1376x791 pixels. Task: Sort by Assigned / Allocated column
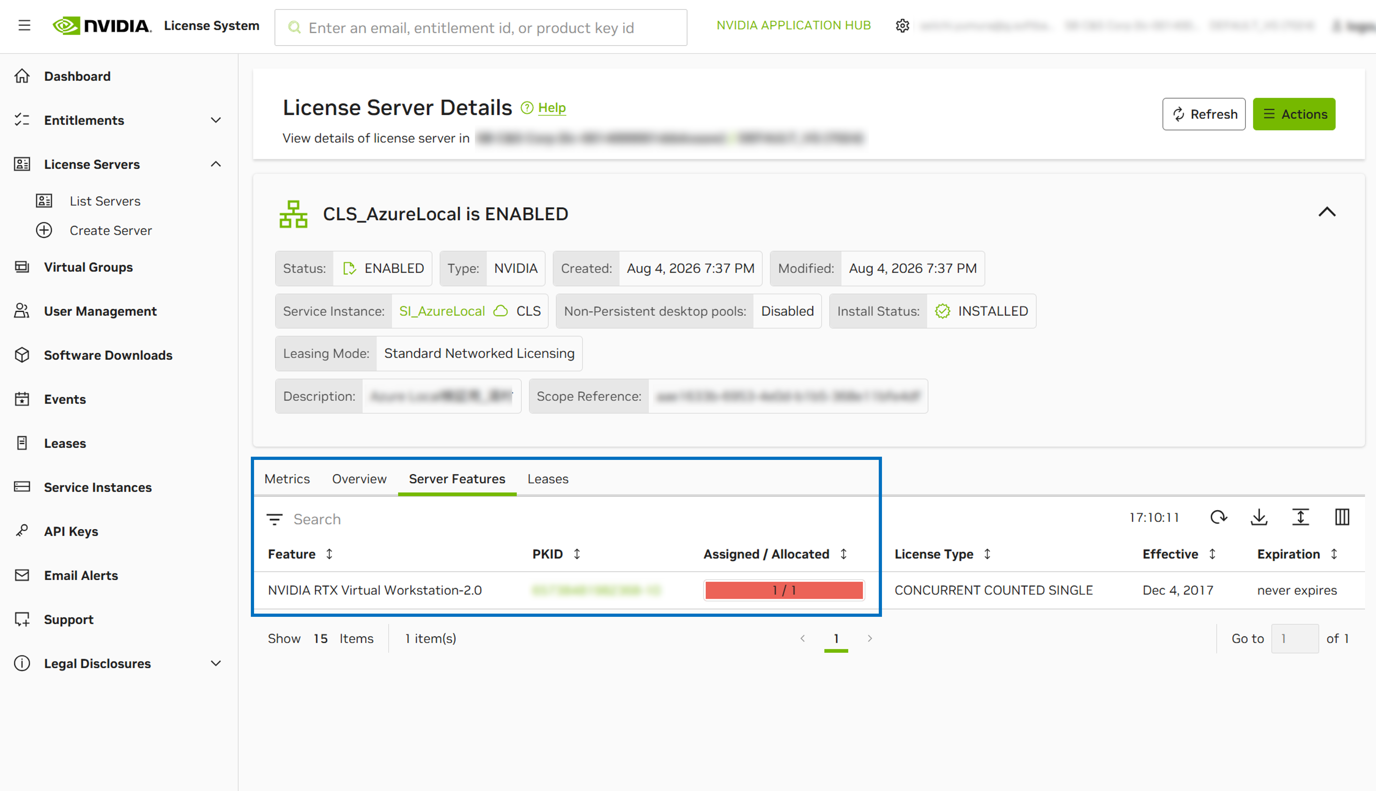pos(843,554)
